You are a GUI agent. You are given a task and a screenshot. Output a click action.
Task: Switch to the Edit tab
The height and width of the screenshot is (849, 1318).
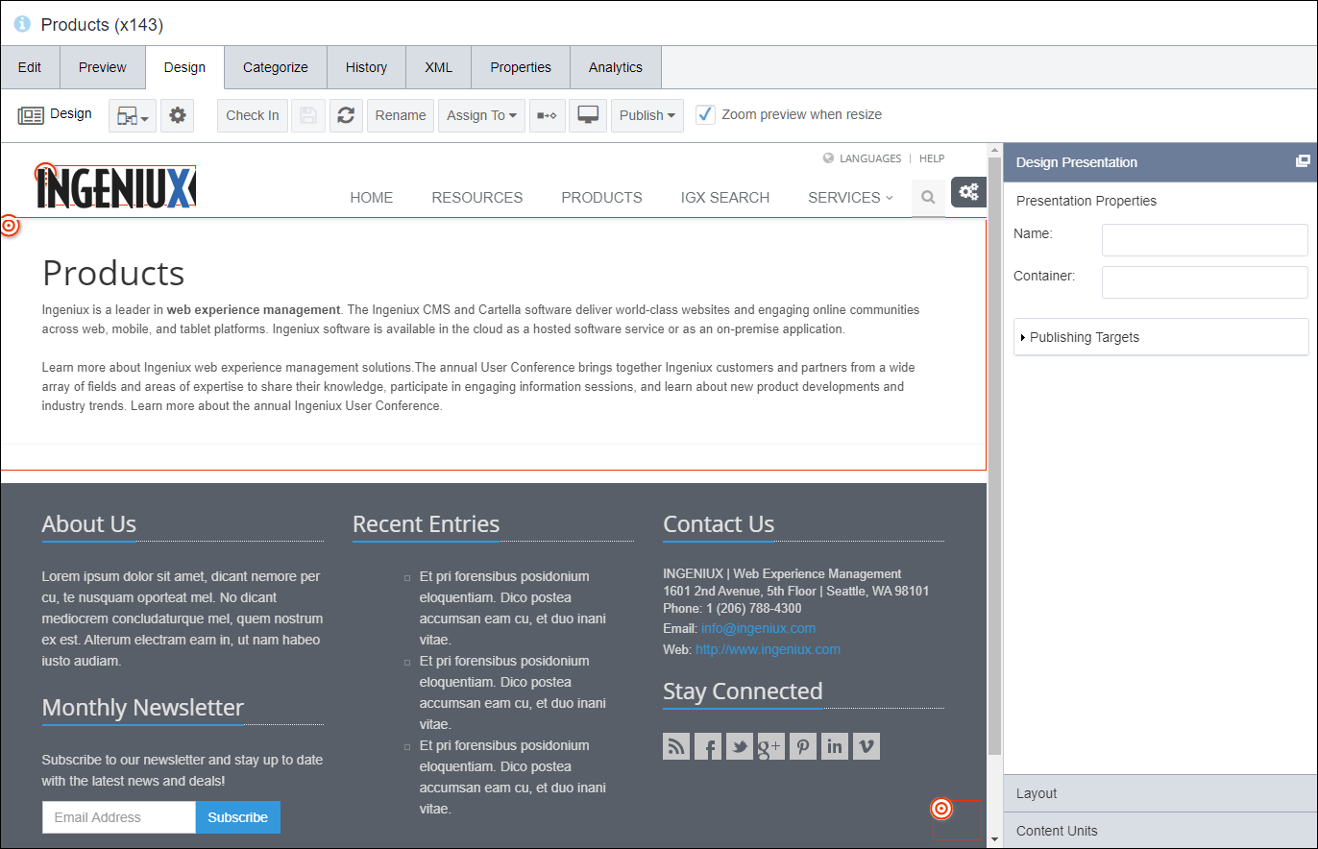tap(30, 67)
